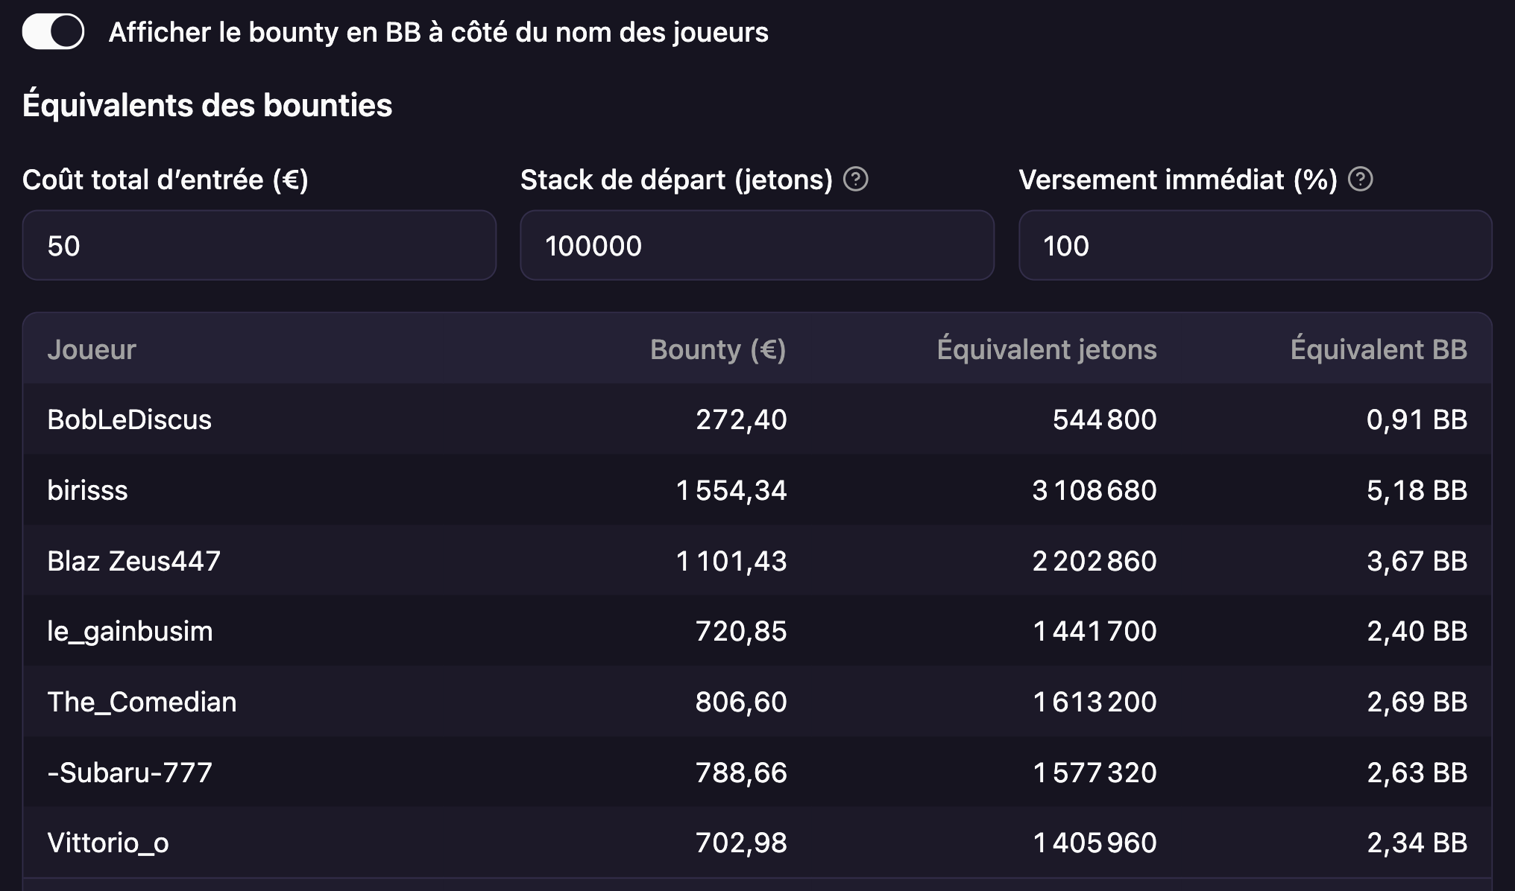This screenshot has height=891, width=1515.
Task: Focus the Coût total d'entrée field
Action: 259,245
